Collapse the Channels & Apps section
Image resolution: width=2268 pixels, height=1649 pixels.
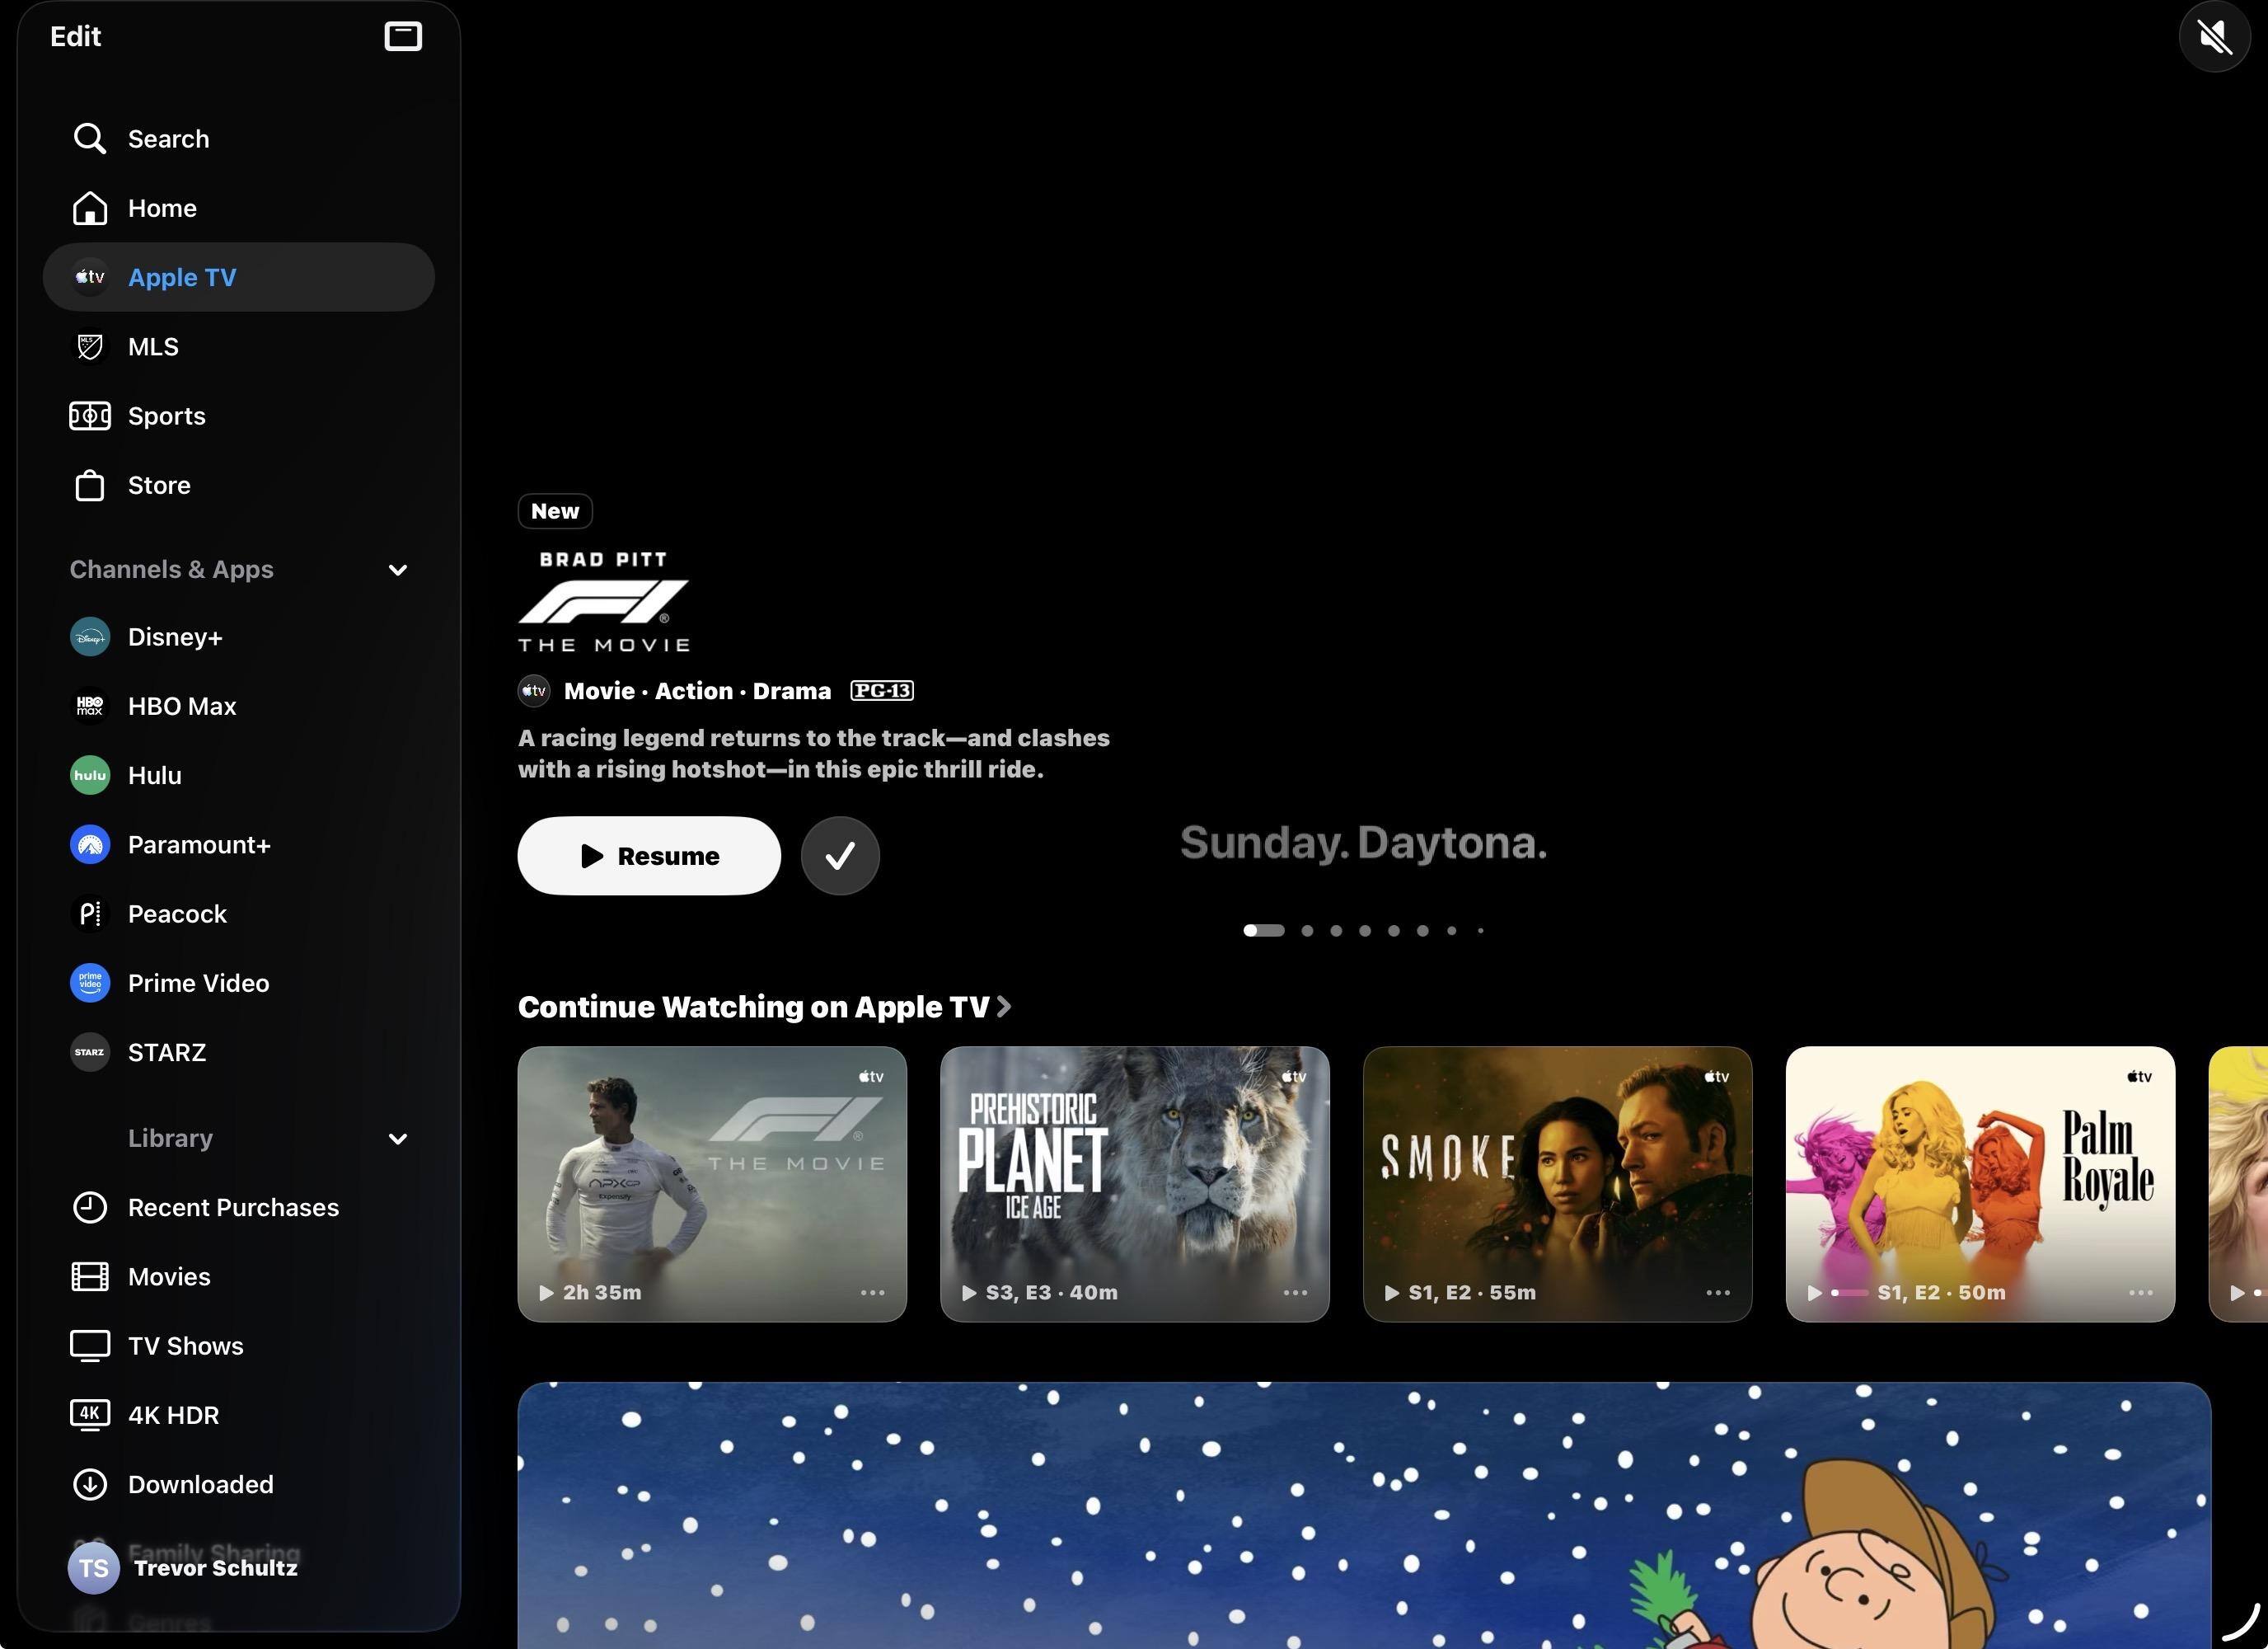[397, 571]
